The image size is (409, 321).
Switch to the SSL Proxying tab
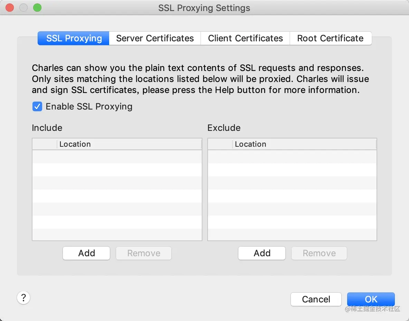(74, 38)
